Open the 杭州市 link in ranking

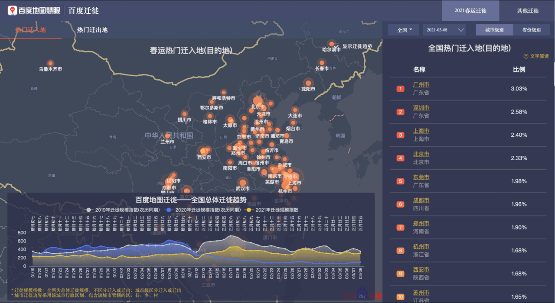point(421,247)
